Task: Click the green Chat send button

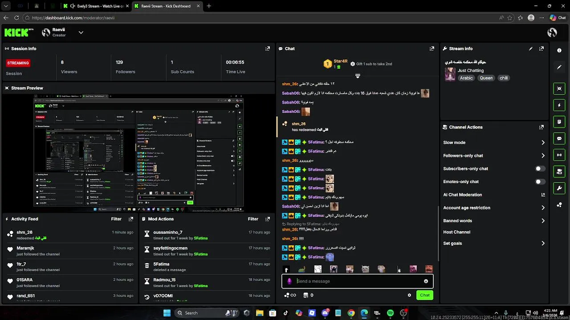Action: pyautogui.click(x=425, y=295)
